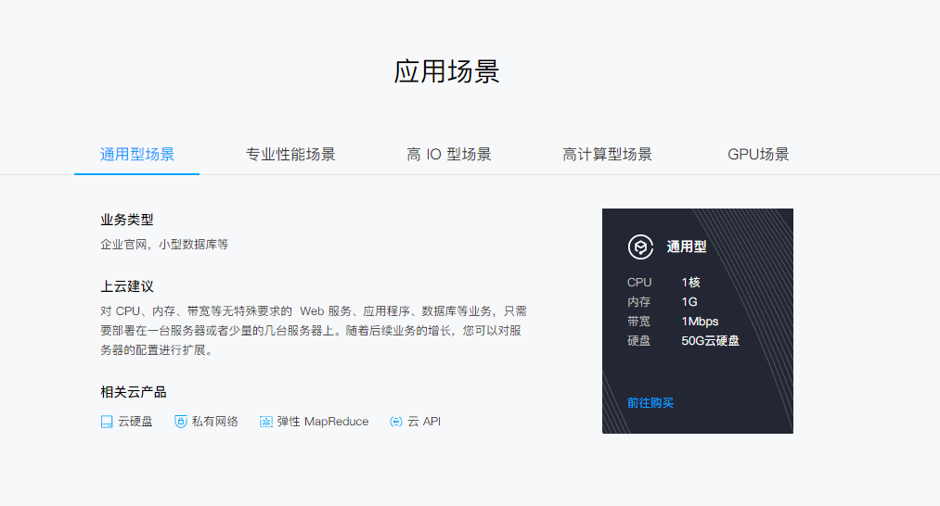The width and height of the screenshot is (940, 506).
Task: Click the 云 API icon
Action: coord(395,422)
